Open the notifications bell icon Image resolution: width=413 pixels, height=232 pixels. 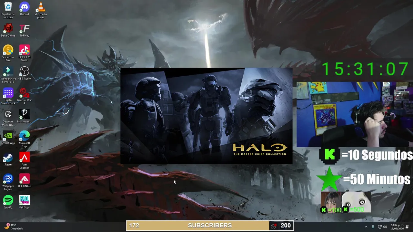407,227
